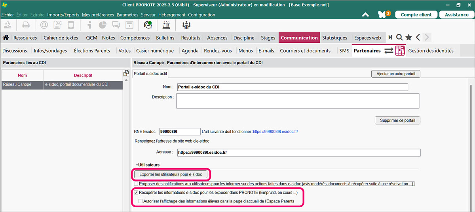Open the Discussions sub-tab
The height and width of the screenshot is (212, 475).
tap(15, 51)
